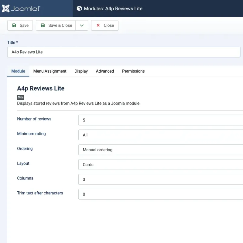Switch to the Module tab
The width and height of the screenshot is (243, 243).
(18, 71)
